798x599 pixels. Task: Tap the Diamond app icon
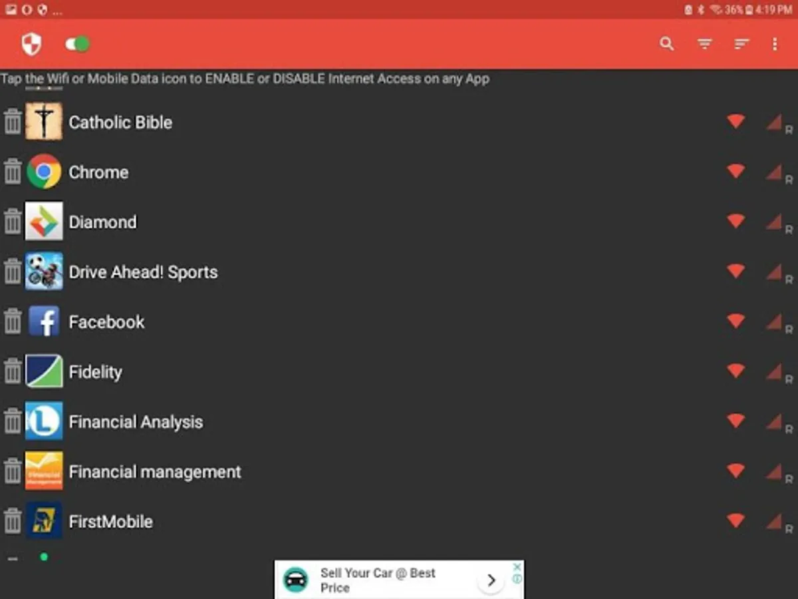pyautogui.click(x=44, y=222)
